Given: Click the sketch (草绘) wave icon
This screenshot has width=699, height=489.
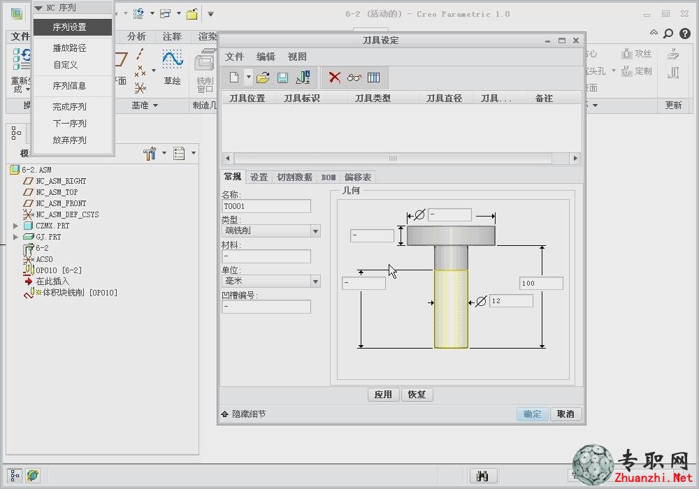Looking at the screenshot, I should tap(173, 59).
